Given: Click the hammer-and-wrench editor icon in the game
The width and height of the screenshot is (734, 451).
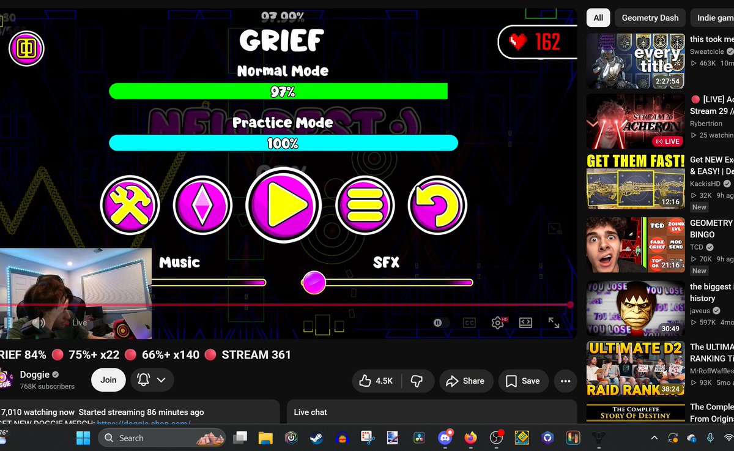Looking at the screenshot, I should pos(130,205).
